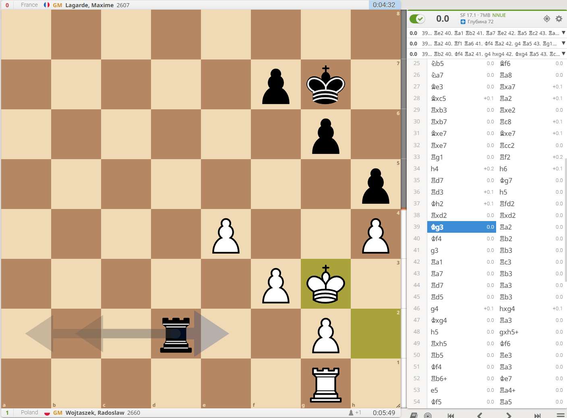
Task: Click player name Lagarde, Maxime
Action: point(89,5)
